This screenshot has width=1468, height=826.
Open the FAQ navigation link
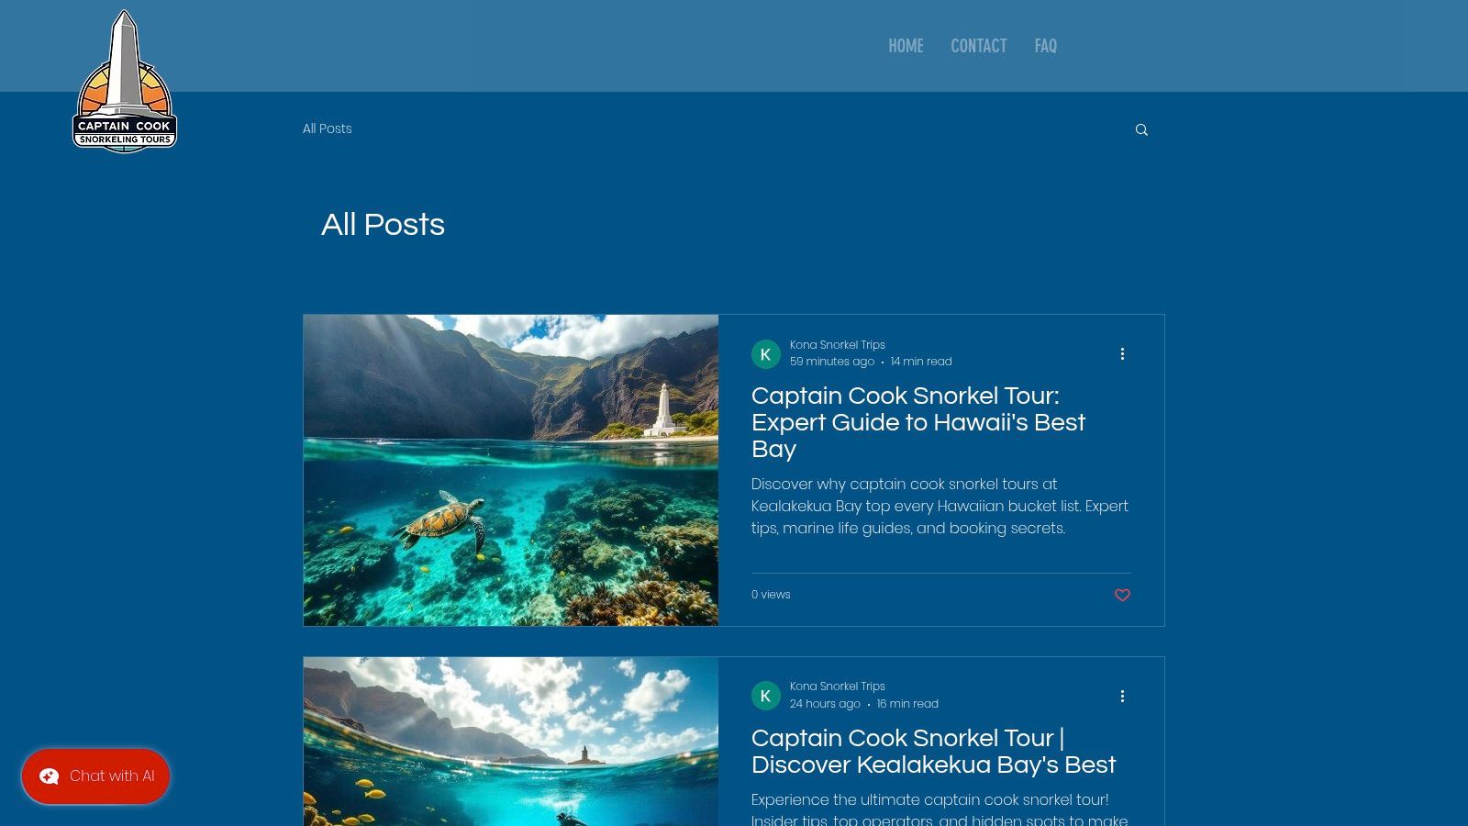click(x=1045, y=46)
